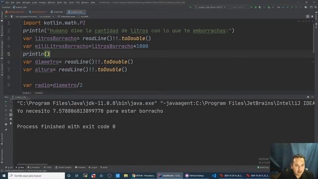
Task: Click variable radio on line 9
Action: (42, 85)
